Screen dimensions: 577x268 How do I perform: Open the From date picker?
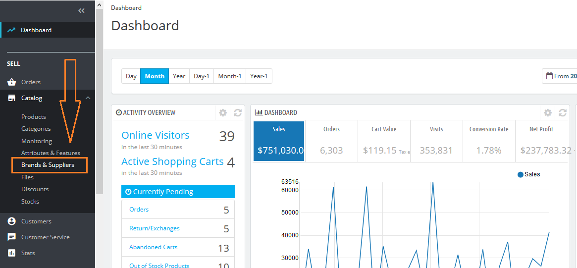pyautogui.click(x=560, y=76)
